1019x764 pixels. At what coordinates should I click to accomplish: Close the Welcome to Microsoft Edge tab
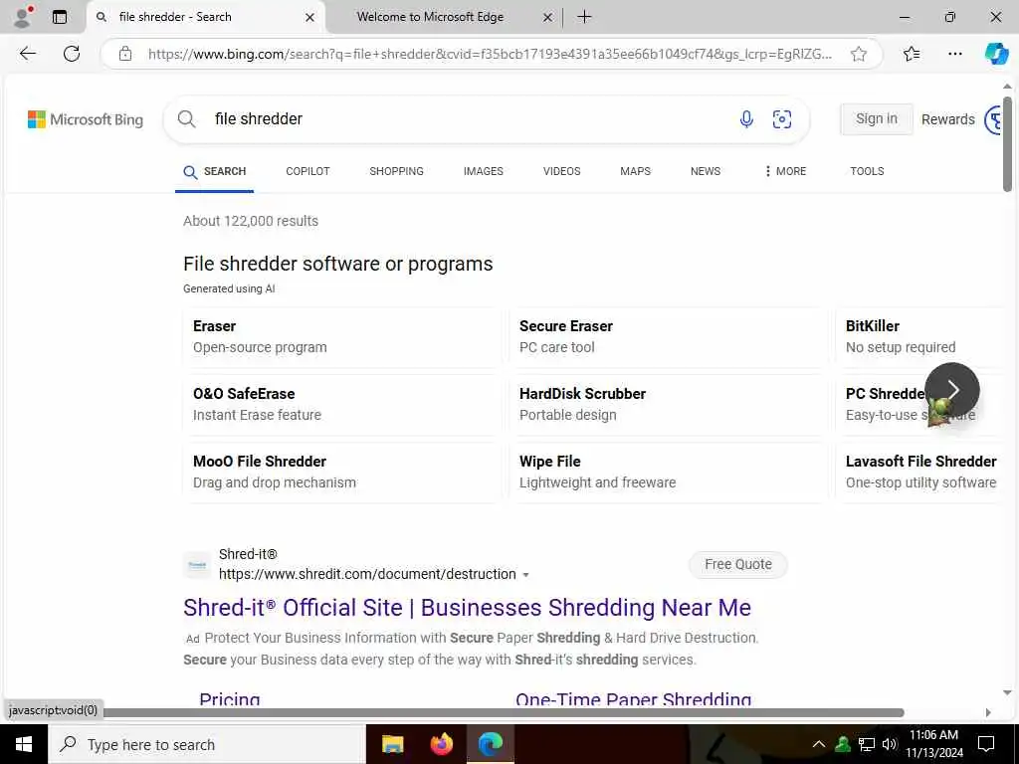(x=548, y=18)
